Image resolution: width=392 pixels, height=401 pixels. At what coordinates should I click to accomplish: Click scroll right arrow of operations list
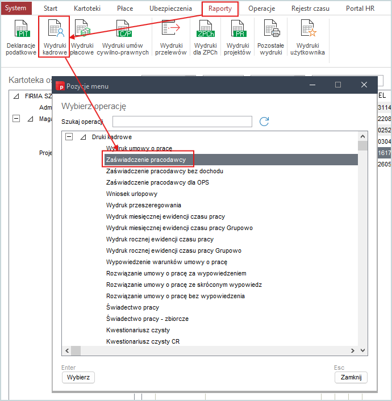(353, 350)
